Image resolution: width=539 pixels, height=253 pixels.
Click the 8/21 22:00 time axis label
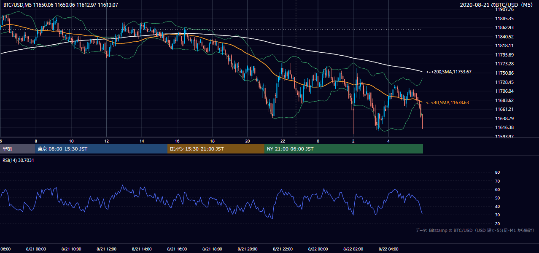click(283, 249)
